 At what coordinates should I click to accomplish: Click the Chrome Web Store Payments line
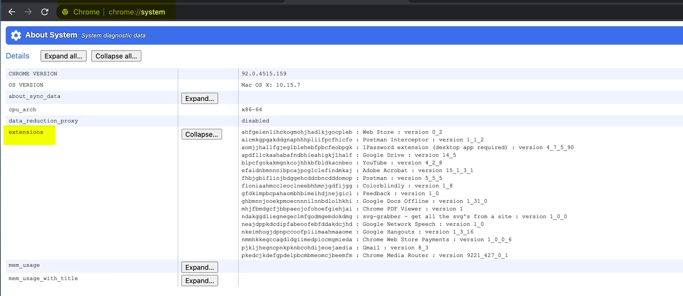point(376,240)
